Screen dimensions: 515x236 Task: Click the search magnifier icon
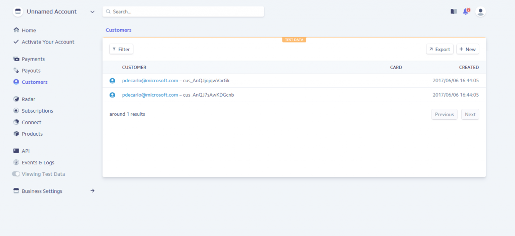108,12
